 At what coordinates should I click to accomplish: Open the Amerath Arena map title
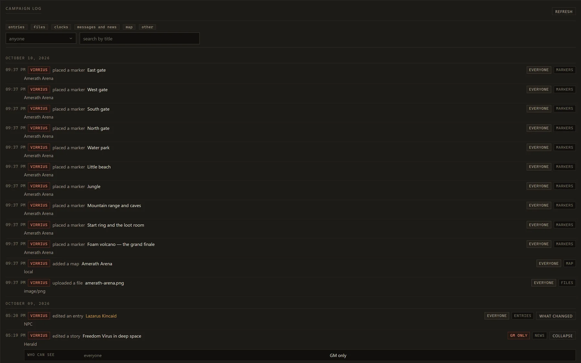[x=97, y=264]
